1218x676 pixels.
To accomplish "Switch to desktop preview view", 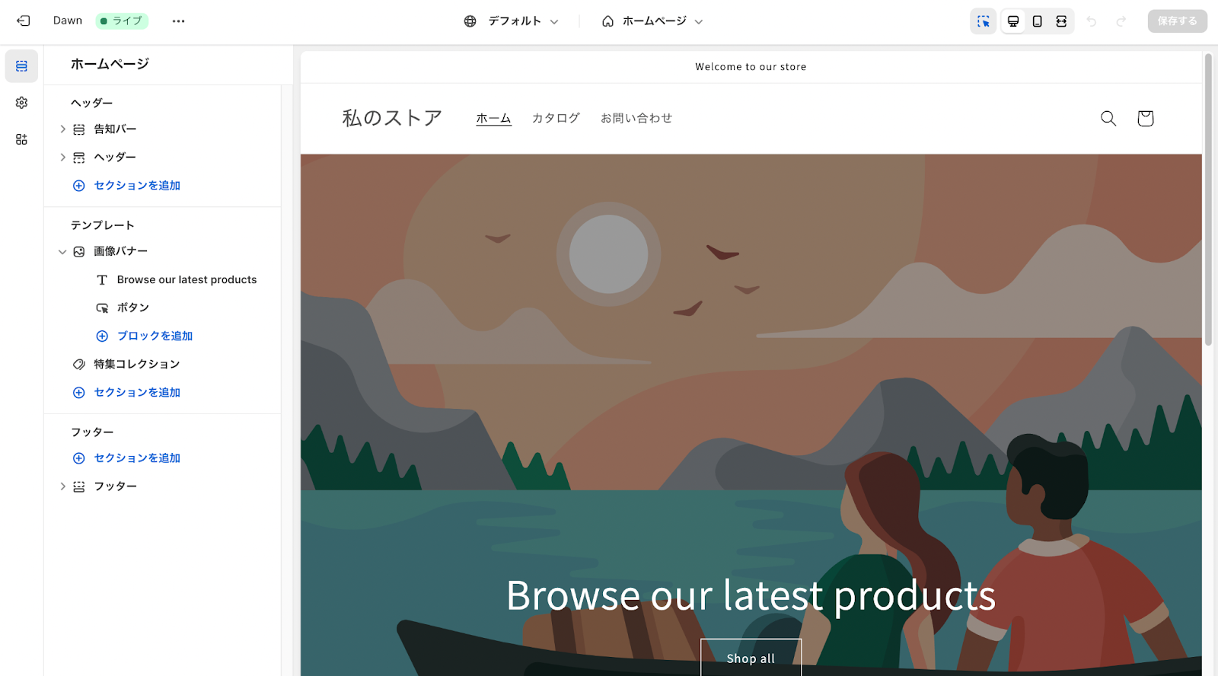I will (x=1013, y=21).
